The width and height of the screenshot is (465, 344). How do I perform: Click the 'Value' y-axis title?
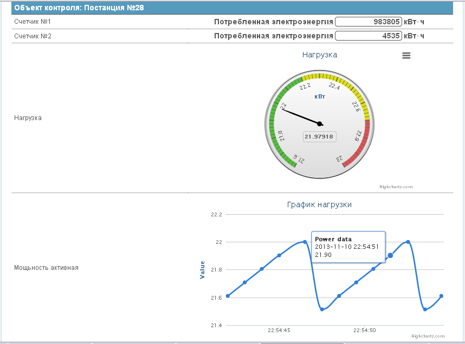pos(202,270)
